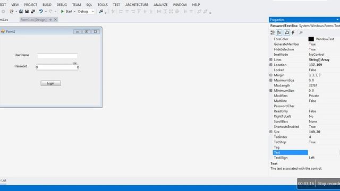The height and width of the screenshot is (191, 340).
Task: Undo the last action with the toolbar arrow
Action: [x=41, y=12]
